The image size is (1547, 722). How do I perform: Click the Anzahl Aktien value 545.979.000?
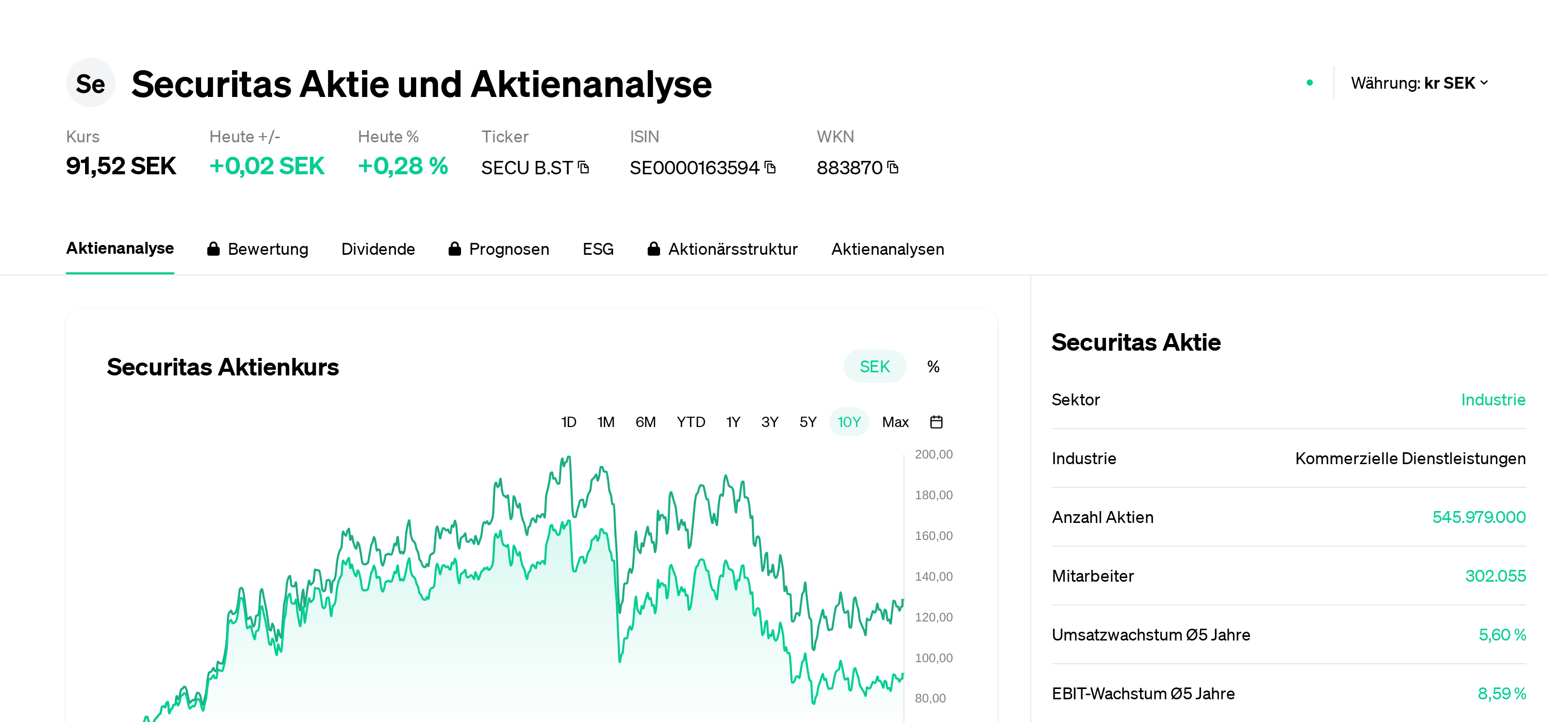(1478, 517)
